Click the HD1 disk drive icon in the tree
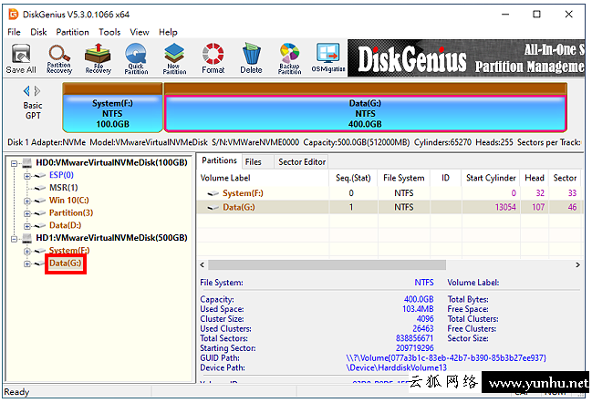592x403 pixels. pos(26,238)
